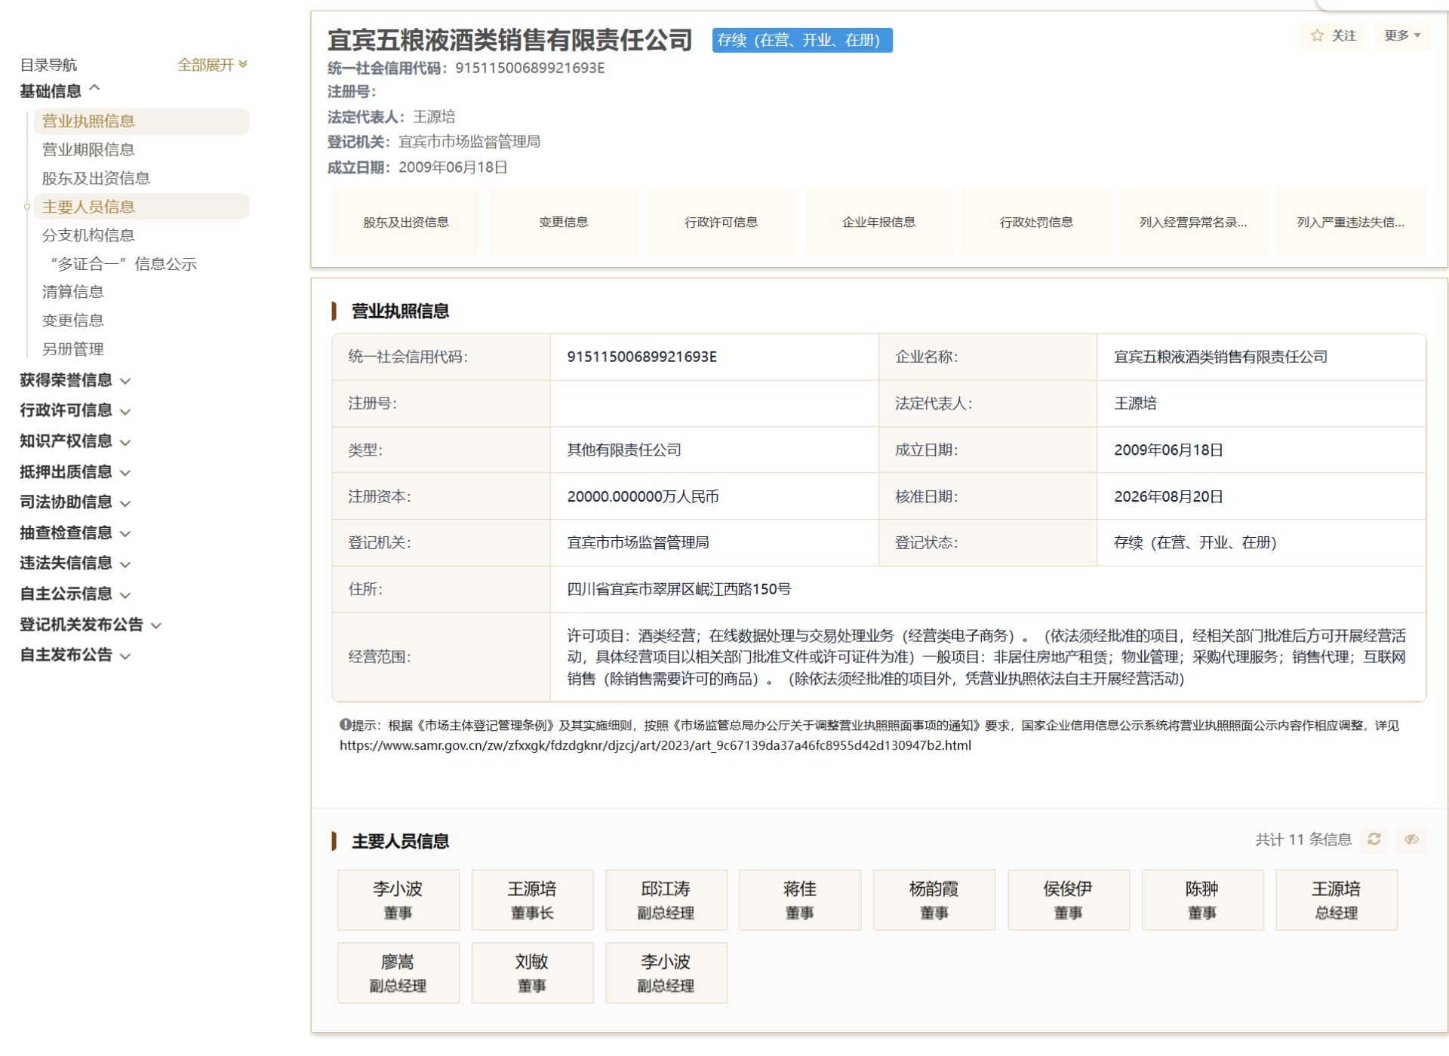Open 邱江涛 副总经理 personnel card
Viewport: 1449px width, 1056px height.
[x=666, y=900]
